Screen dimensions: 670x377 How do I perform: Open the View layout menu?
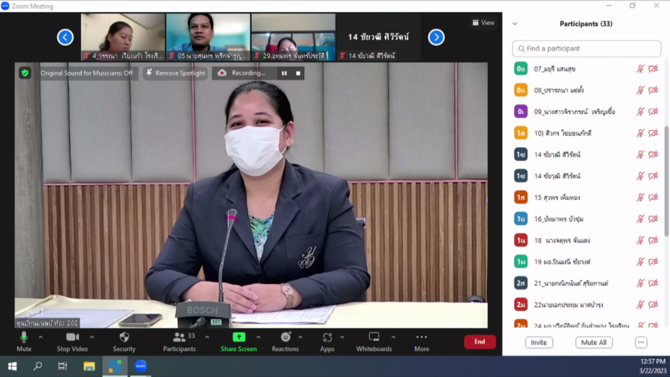pos(483,22)
